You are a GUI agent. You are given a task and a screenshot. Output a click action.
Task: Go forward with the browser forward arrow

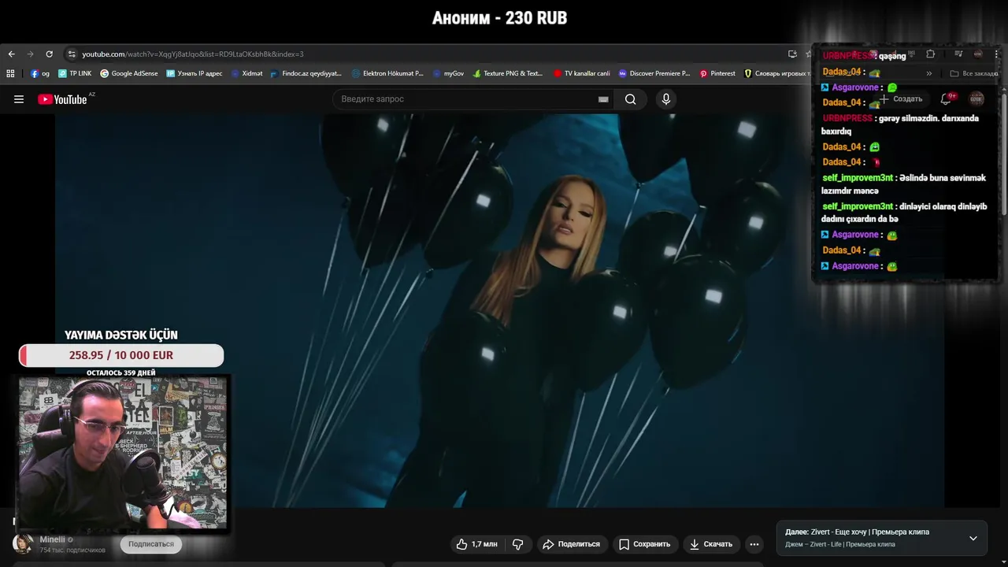[30, 54]
